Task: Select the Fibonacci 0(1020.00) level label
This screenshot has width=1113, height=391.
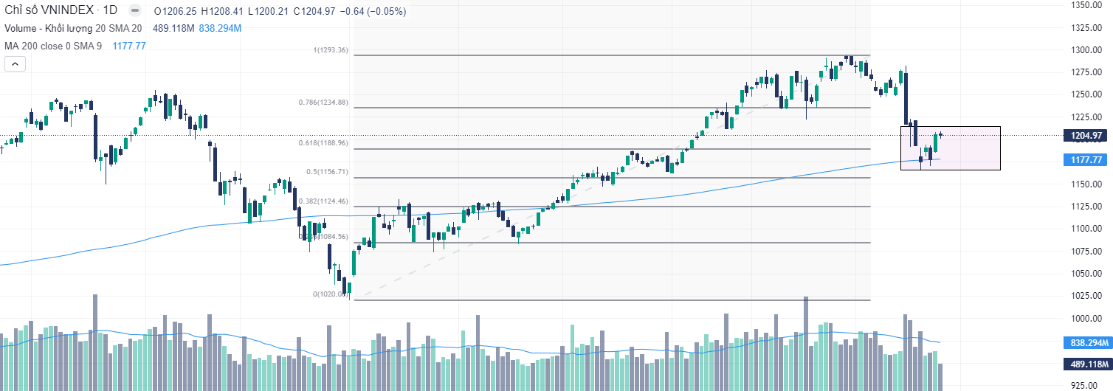Action: (329, 294)
